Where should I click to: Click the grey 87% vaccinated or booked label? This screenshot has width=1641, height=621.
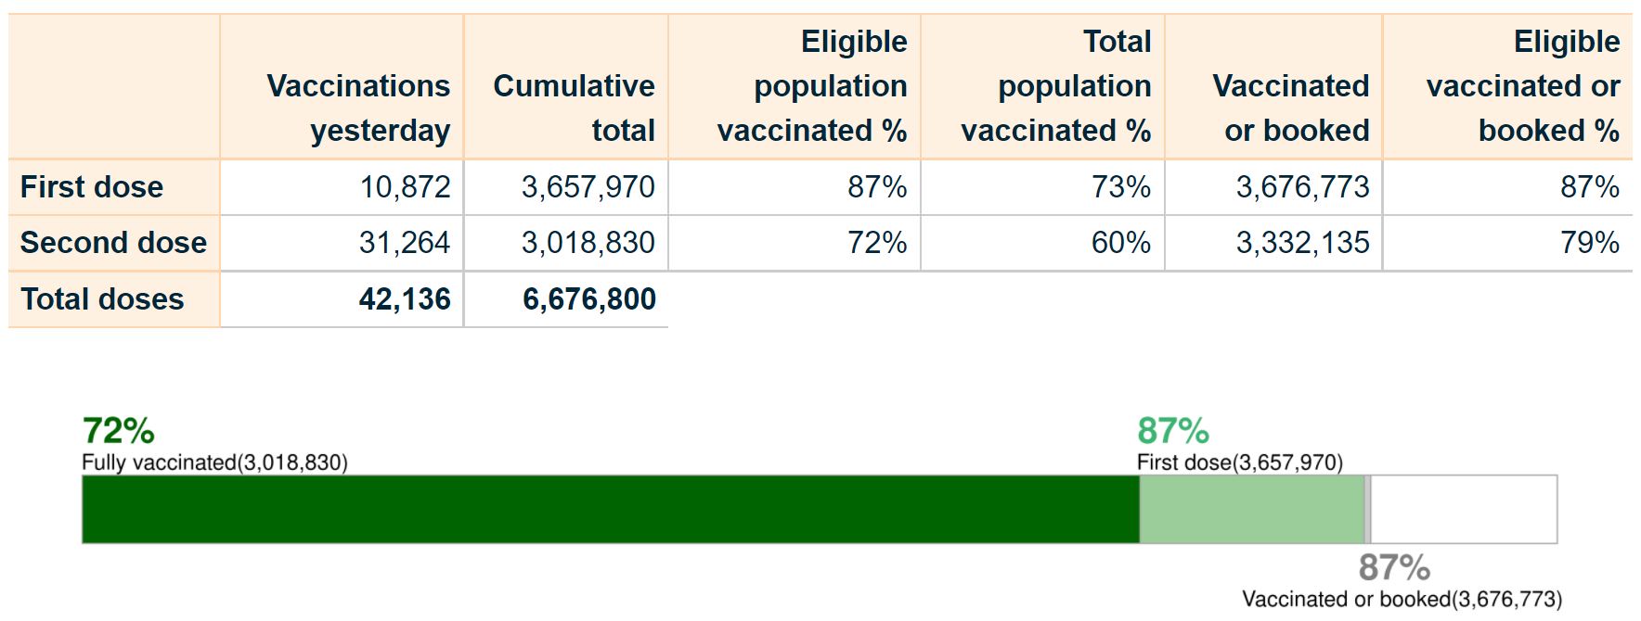1394,567
